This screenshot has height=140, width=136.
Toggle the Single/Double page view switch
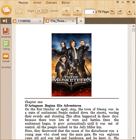[x=42, y=11]
